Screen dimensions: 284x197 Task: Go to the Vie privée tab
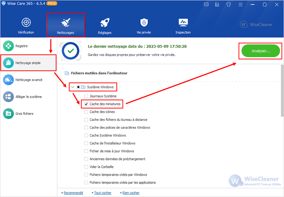click(144, 25)
